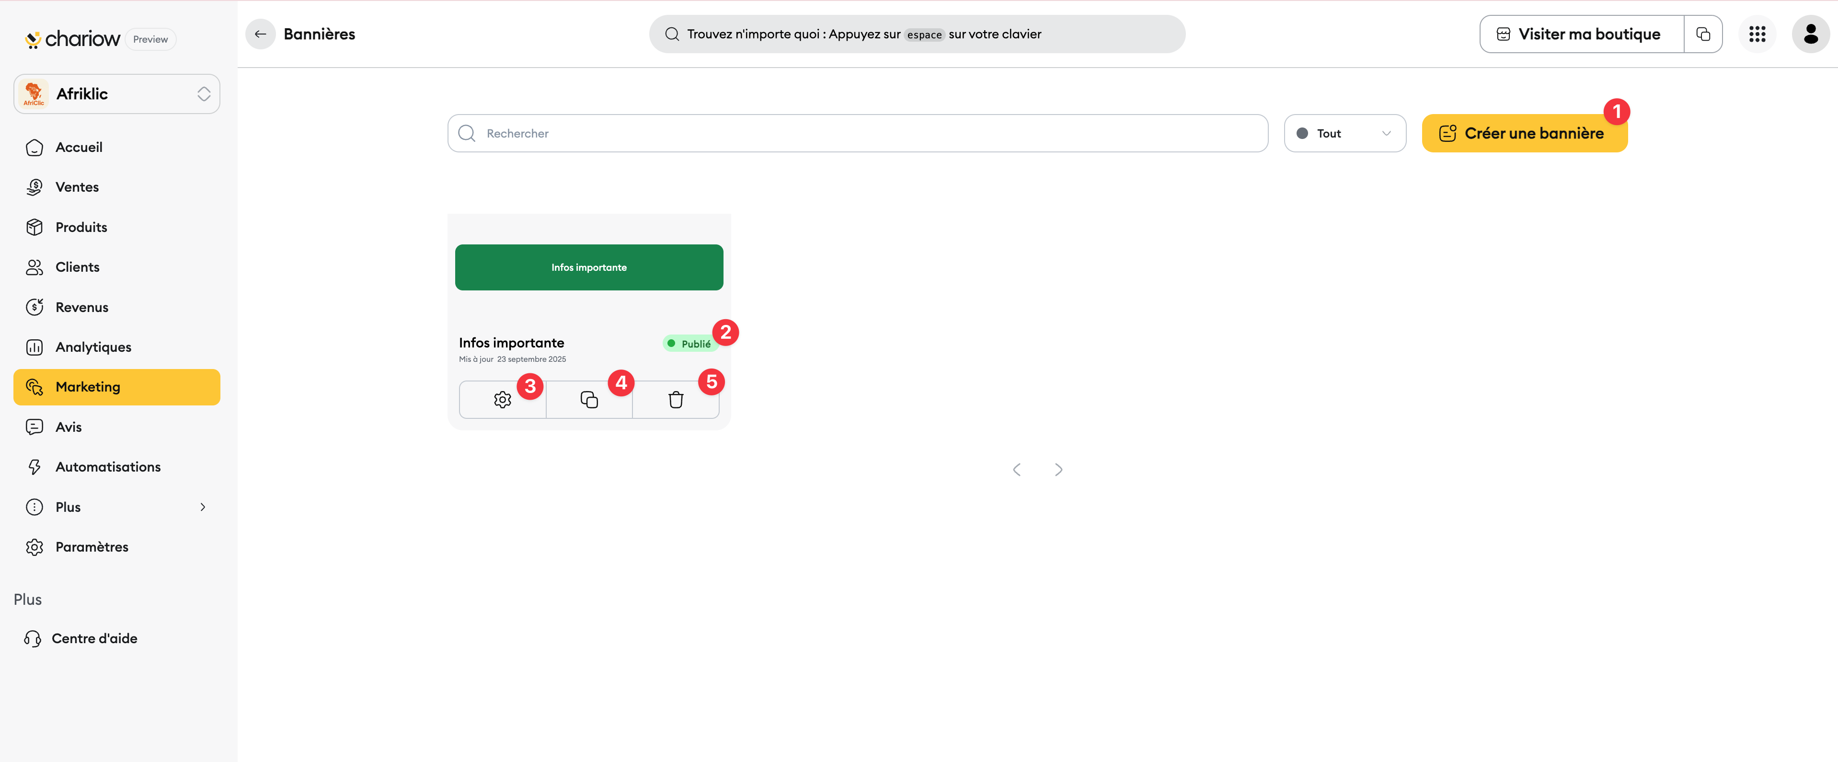
Task: Click the back arrow beside Bannières
Action: coord(261,34)
